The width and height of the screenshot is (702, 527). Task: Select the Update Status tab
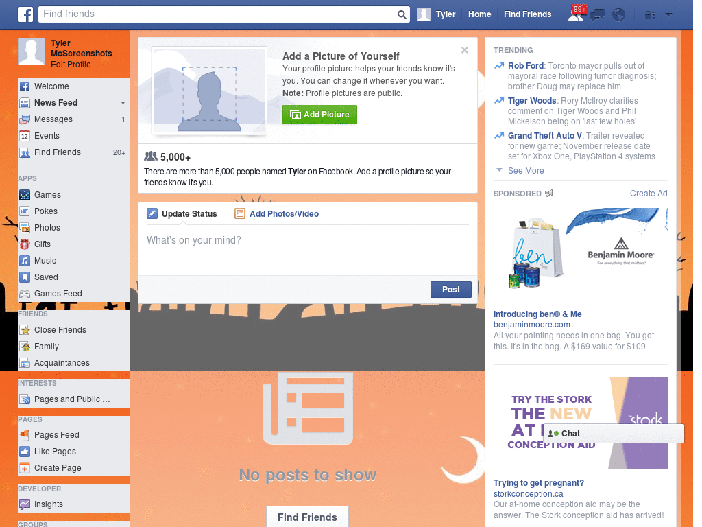coord(182,214)
